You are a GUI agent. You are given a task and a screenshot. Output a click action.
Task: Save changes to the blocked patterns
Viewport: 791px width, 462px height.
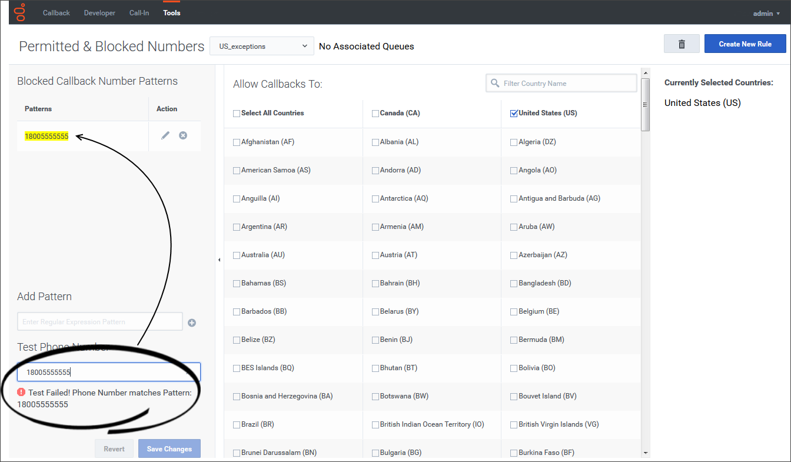tap(169, 448)
